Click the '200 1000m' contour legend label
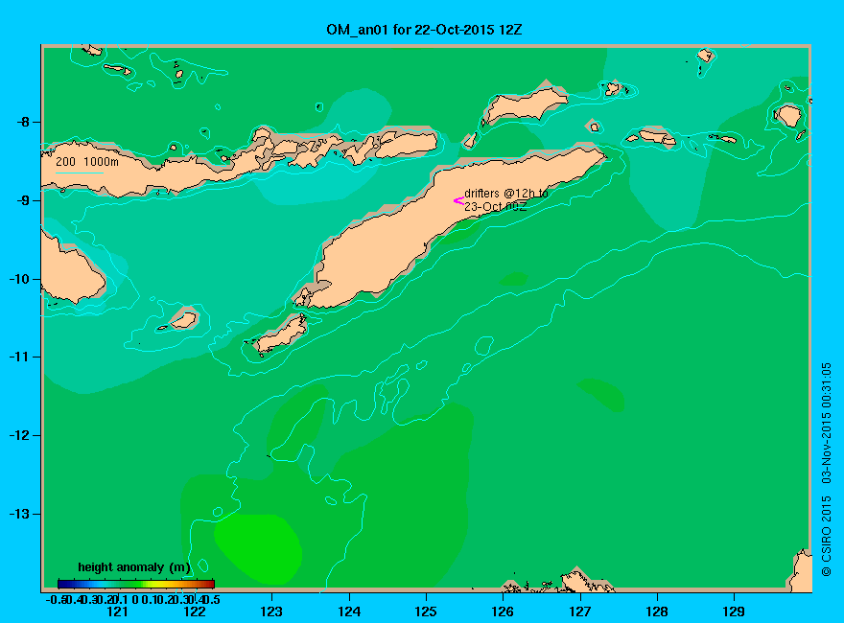Viewport: 844px width, 623px height. tap(87, 162)
